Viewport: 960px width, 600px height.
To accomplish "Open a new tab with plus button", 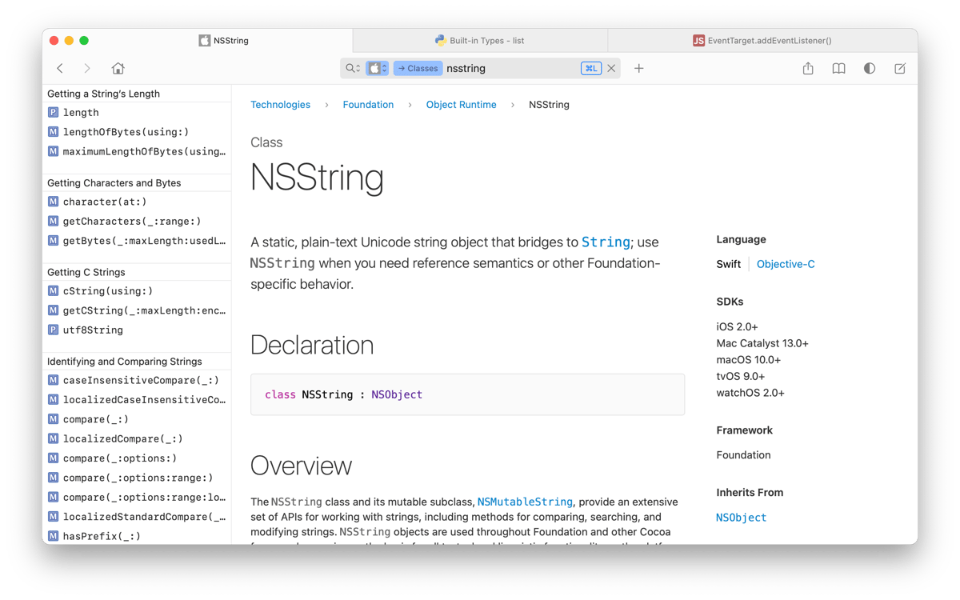I will (638, 69).
